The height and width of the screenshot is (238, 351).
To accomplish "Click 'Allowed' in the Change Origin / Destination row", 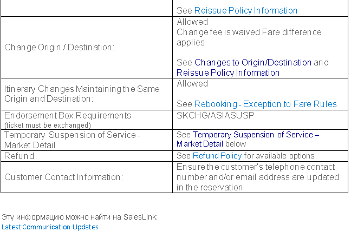I will 192,22.
